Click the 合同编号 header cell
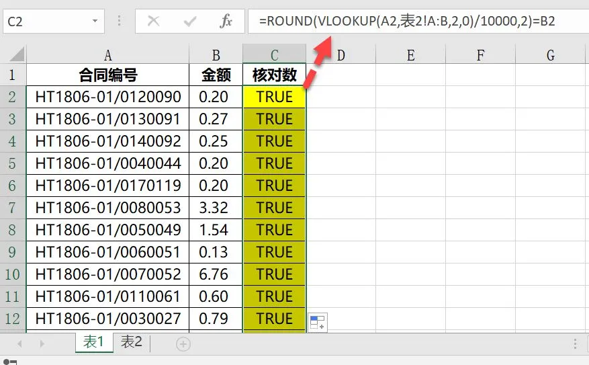 point(108,75)
